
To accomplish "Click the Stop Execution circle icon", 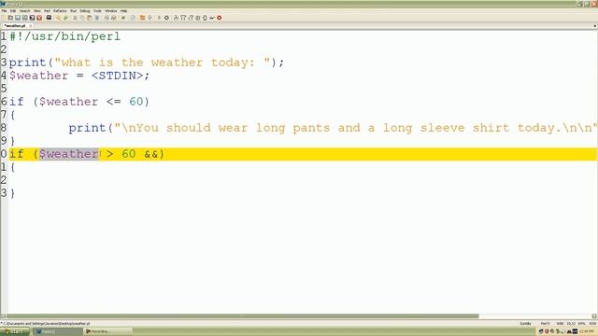I will 166,18.
